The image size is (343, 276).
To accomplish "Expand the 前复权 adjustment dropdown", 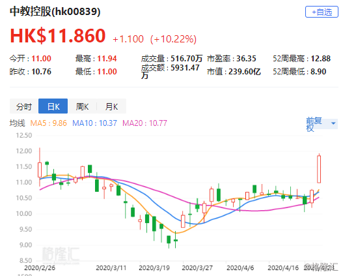I will (322, 124).
